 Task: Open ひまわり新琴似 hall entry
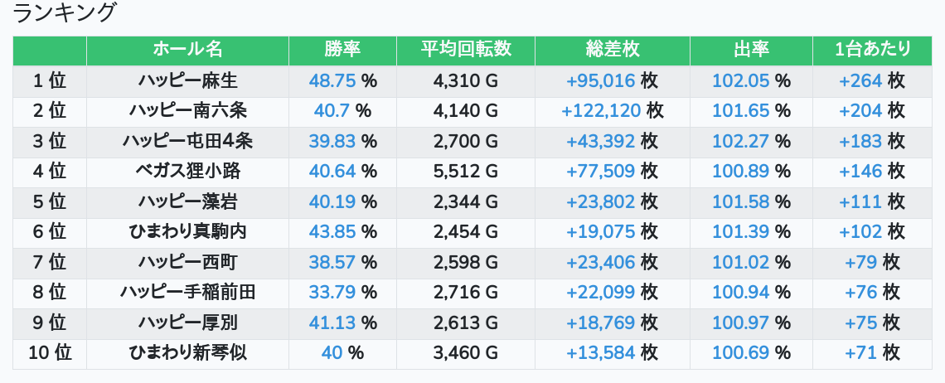(x=187, y=352)
